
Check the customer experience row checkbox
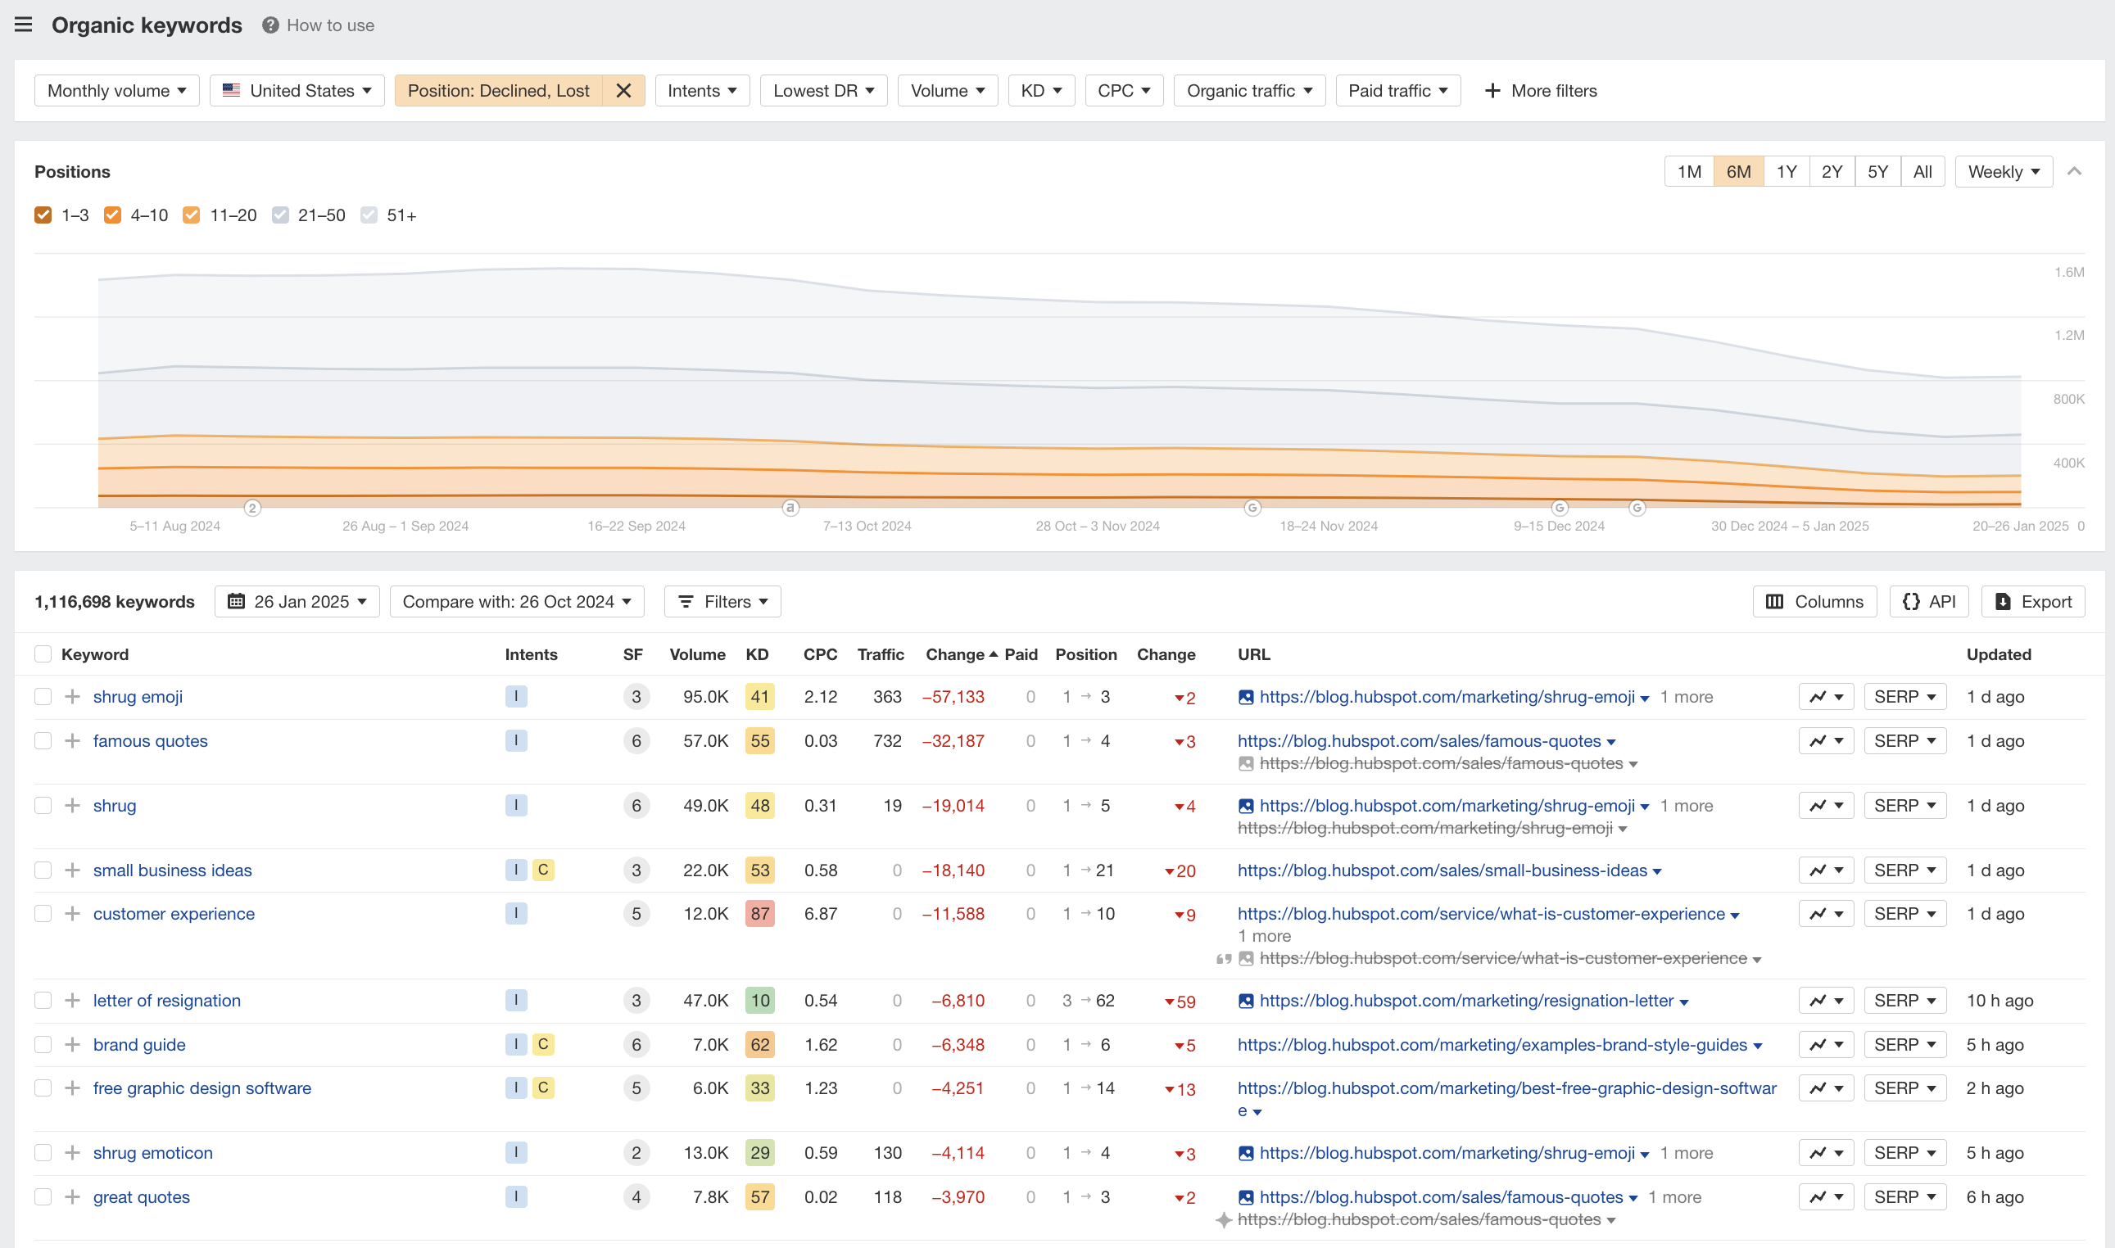pyautogui.click(x=43, y=914)
